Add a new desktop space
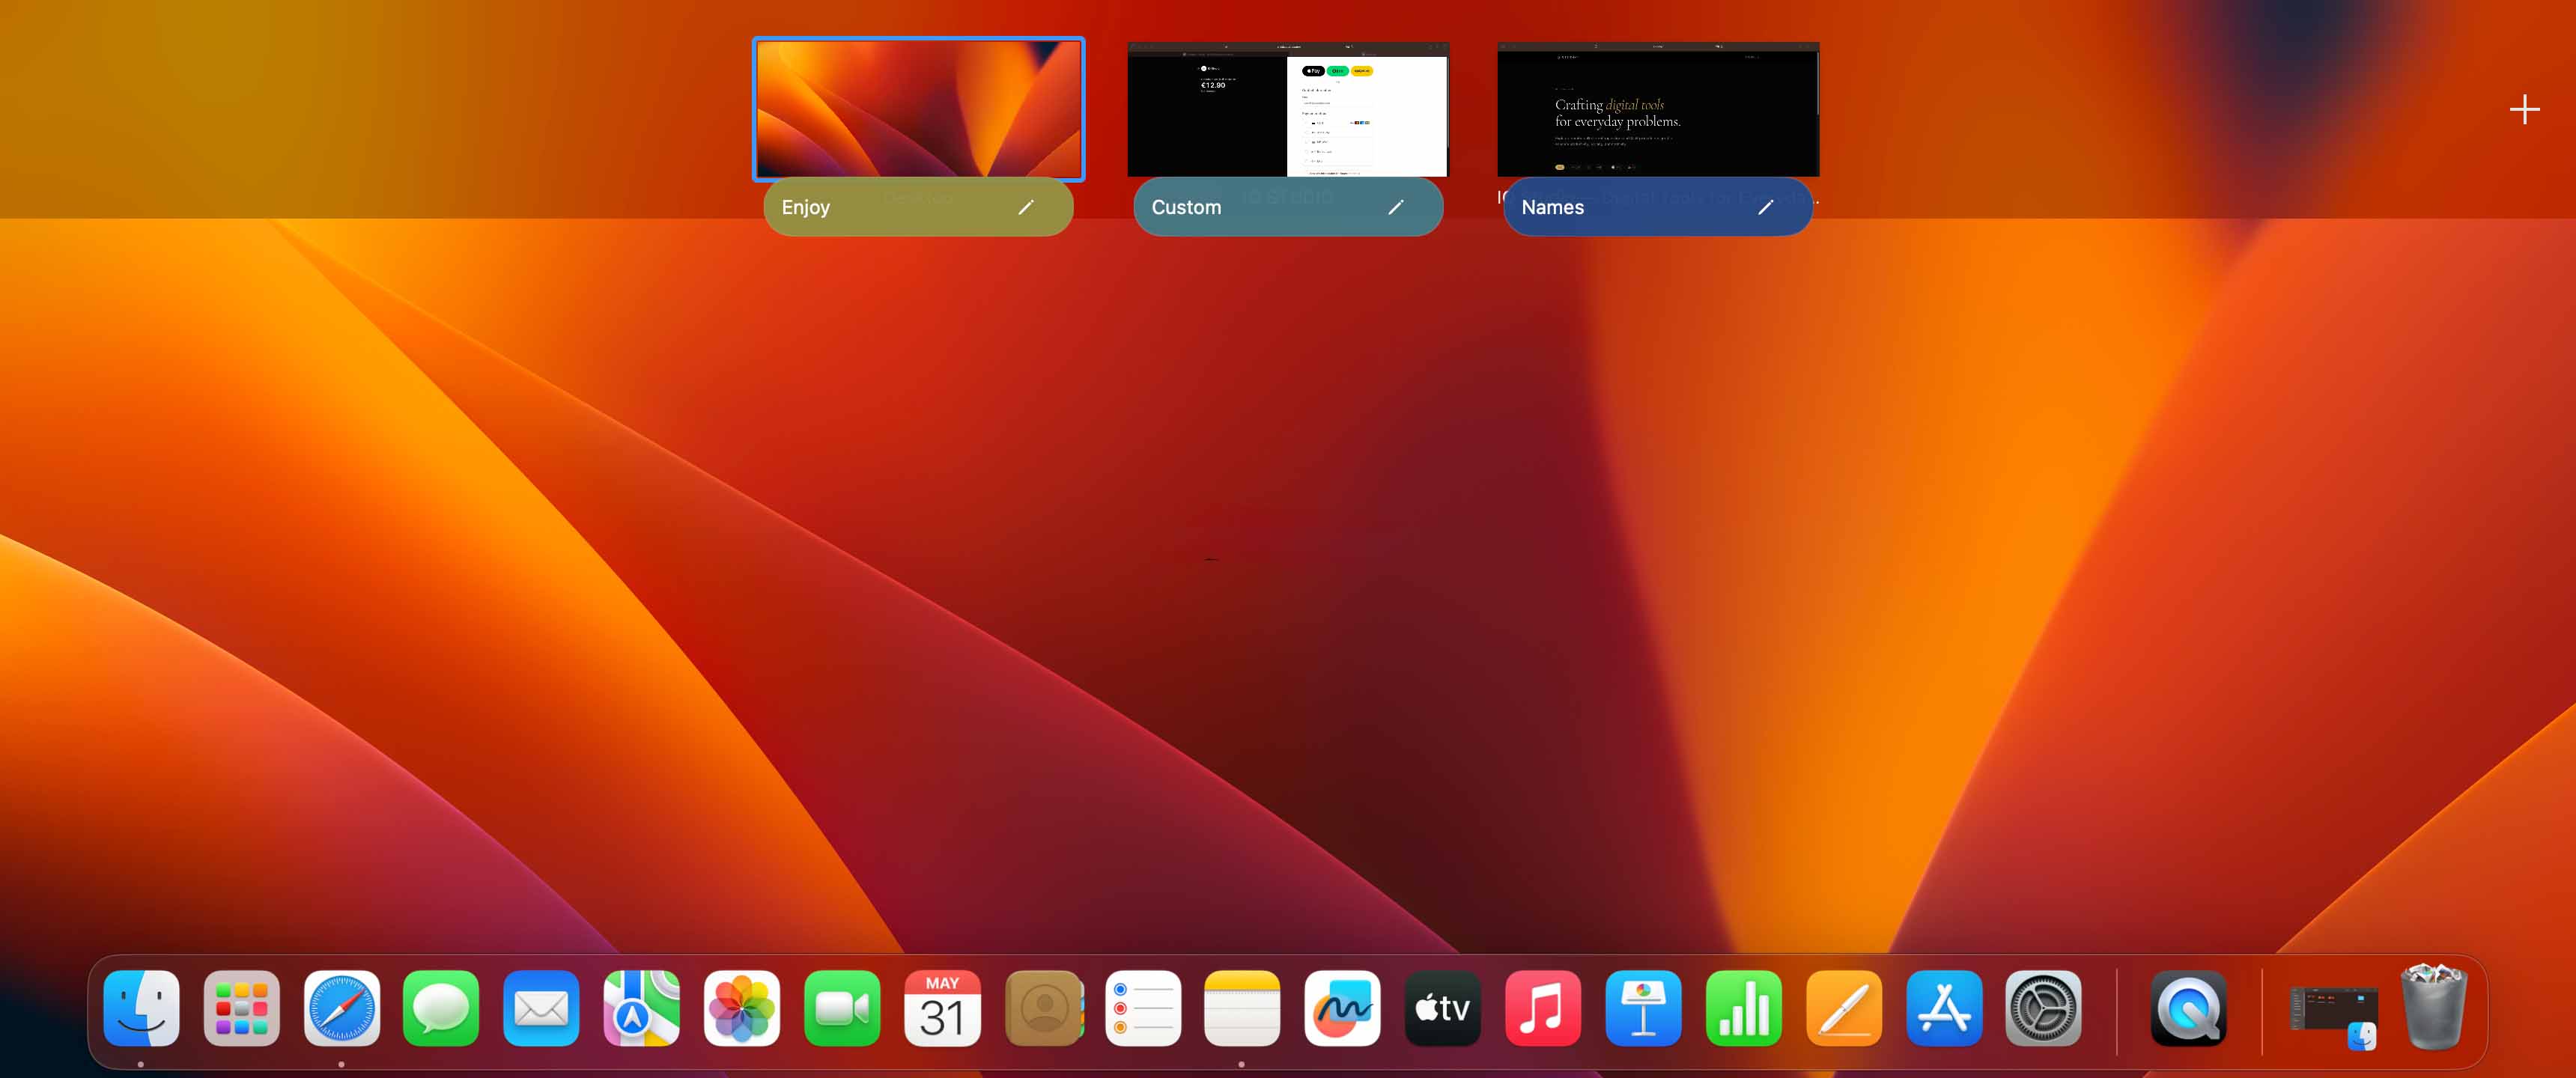The height and width of the screenshot is (1078, 2576). pyautogui.click(x=2524, y=109)
